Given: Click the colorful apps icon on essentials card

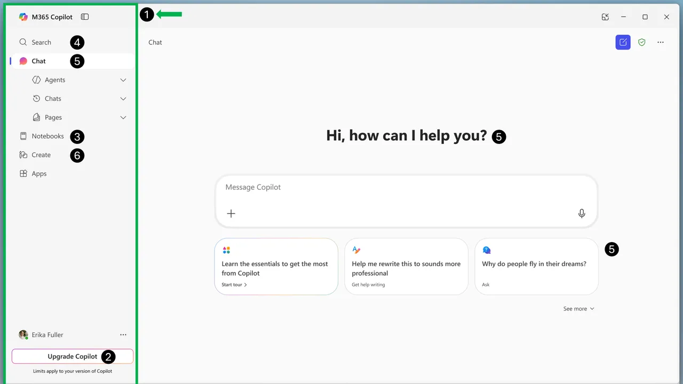Looking at the screenshot, I should click(226, 250).
